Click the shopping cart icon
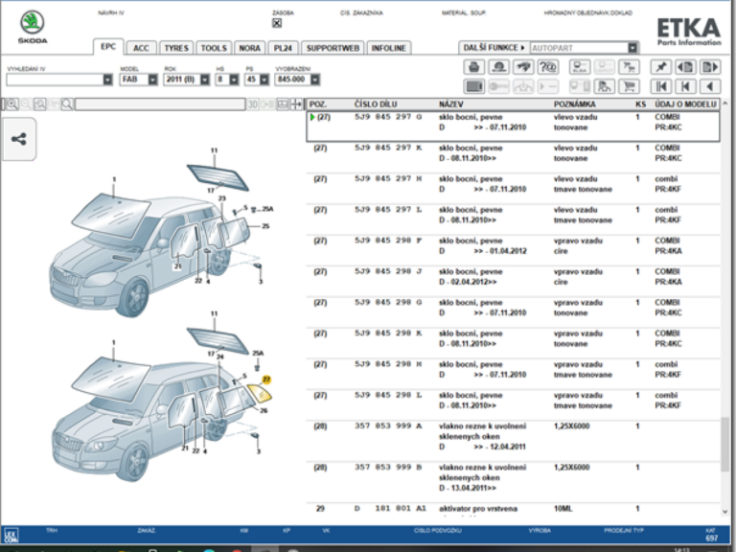 pos(630,85)
